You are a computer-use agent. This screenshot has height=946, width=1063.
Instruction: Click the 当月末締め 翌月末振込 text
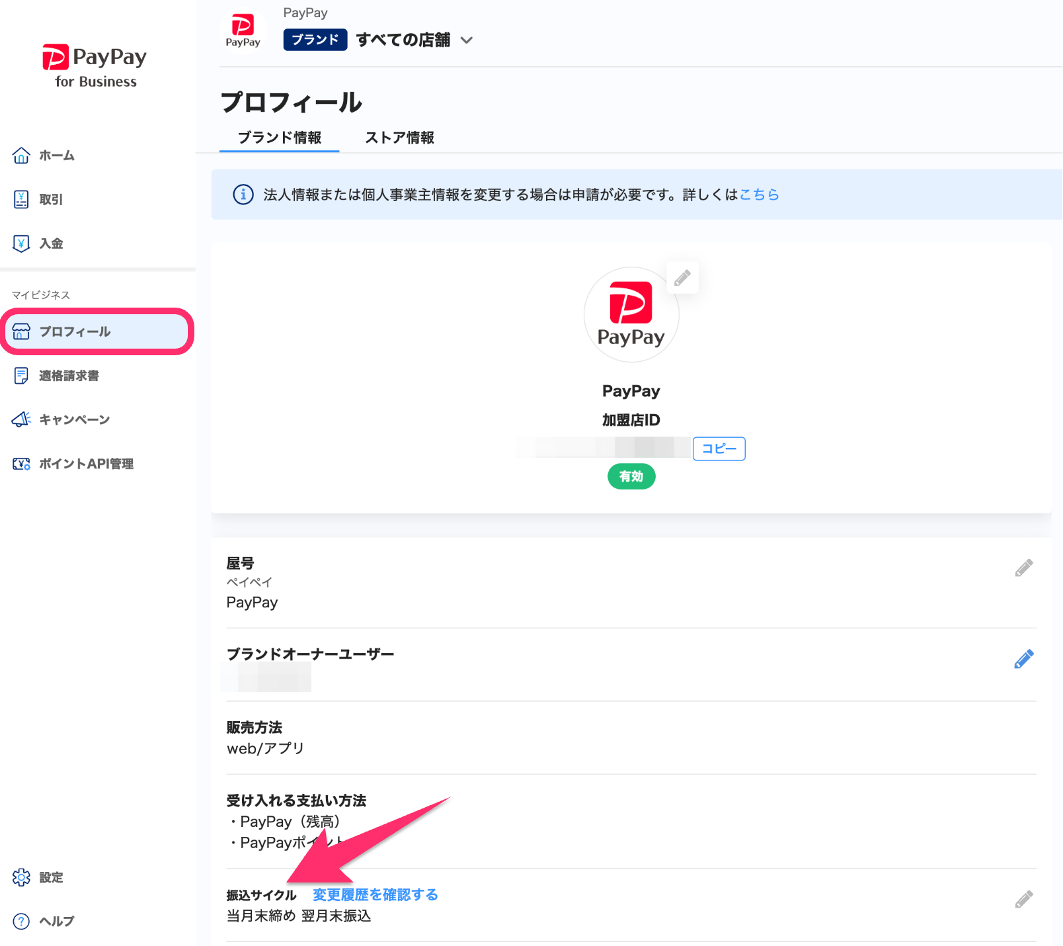click(x=299, y=916)
